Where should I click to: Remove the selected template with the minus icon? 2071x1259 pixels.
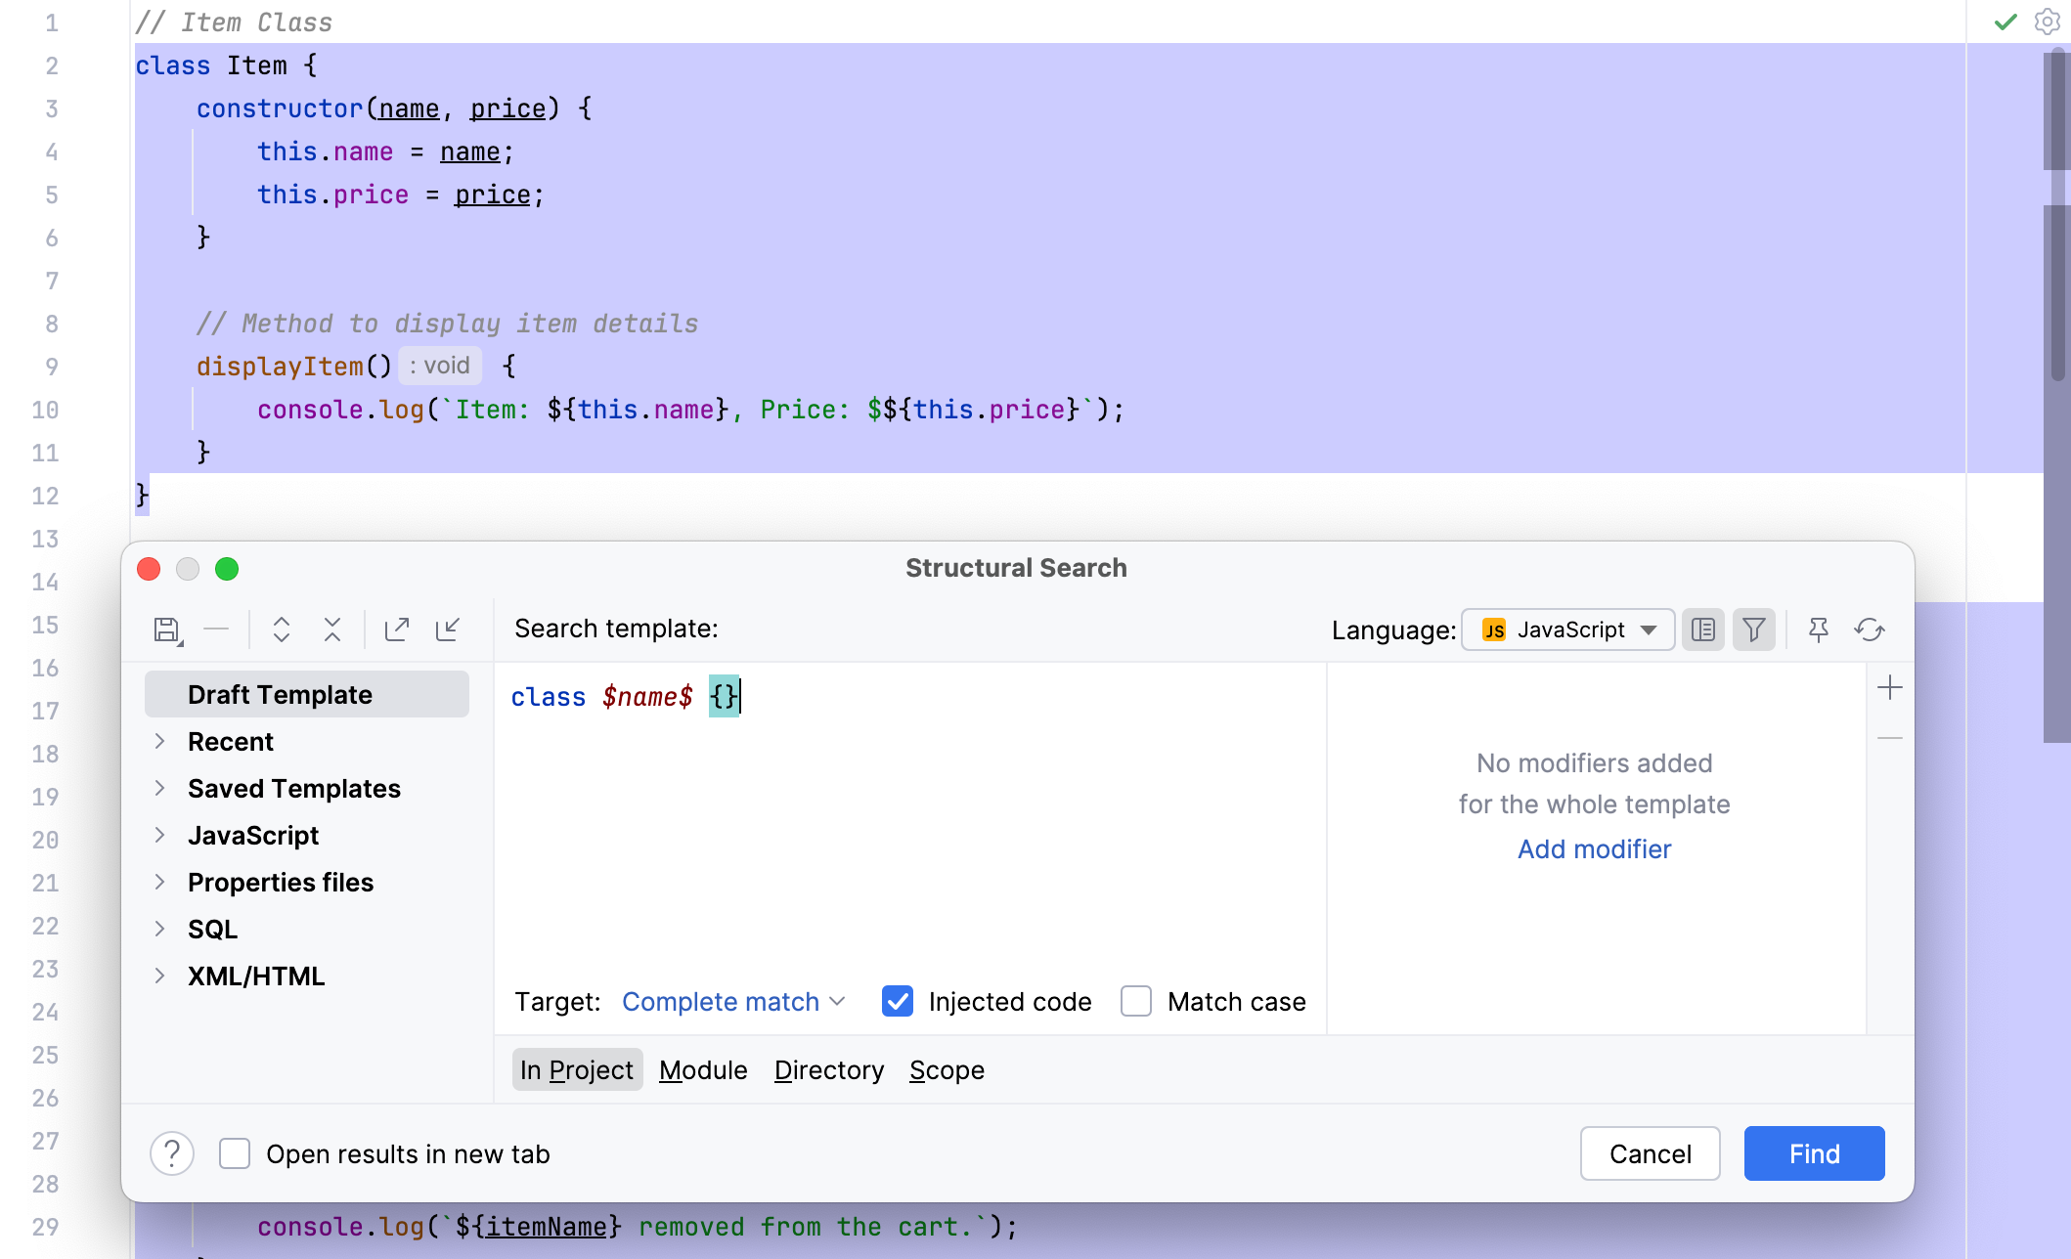click(217, 629)
